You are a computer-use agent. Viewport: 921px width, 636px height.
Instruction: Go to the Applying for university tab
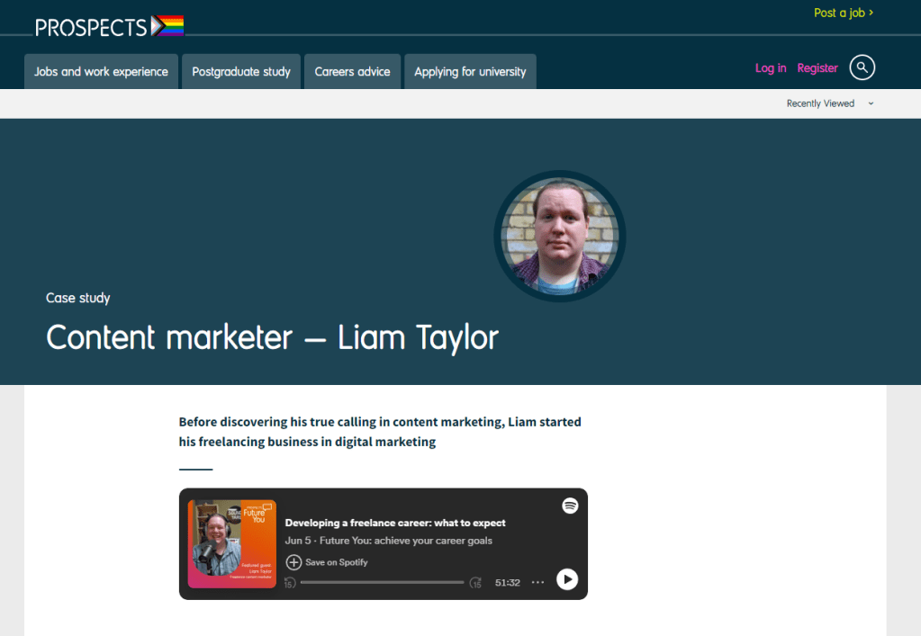coord(470,72)
